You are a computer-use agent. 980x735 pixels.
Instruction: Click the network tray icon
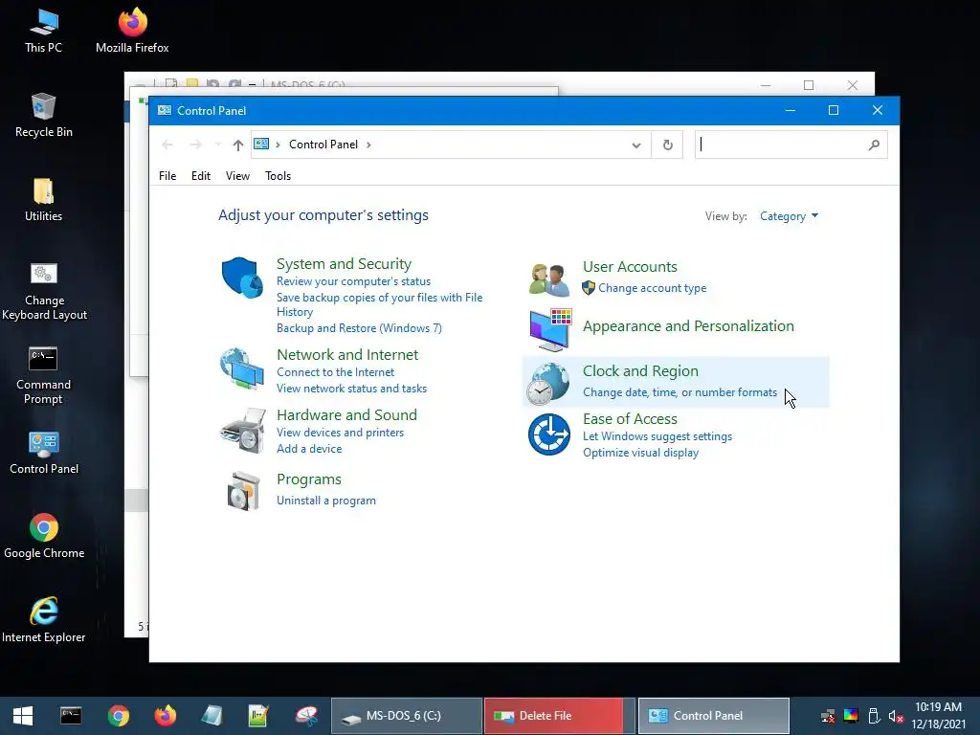pyautogui.click(x=828, y=716)
